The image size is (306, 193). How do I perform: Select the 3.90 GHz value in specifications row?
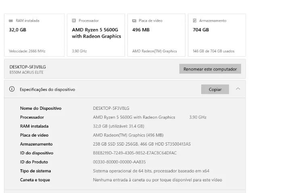[x=198, y=117]
